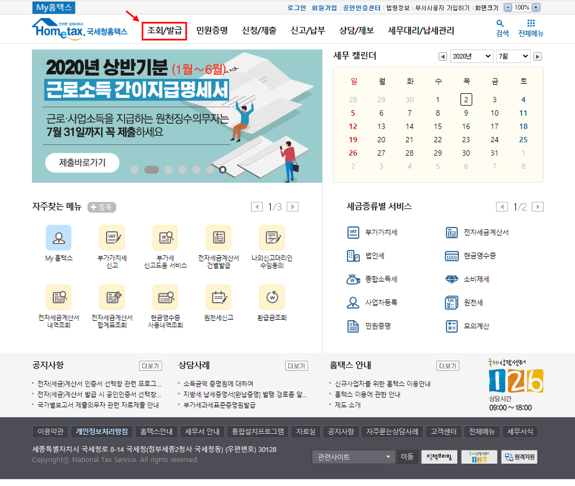Open the 공인인증센터 link
This screenshot has height=486, width=575.
coord(362,8)
